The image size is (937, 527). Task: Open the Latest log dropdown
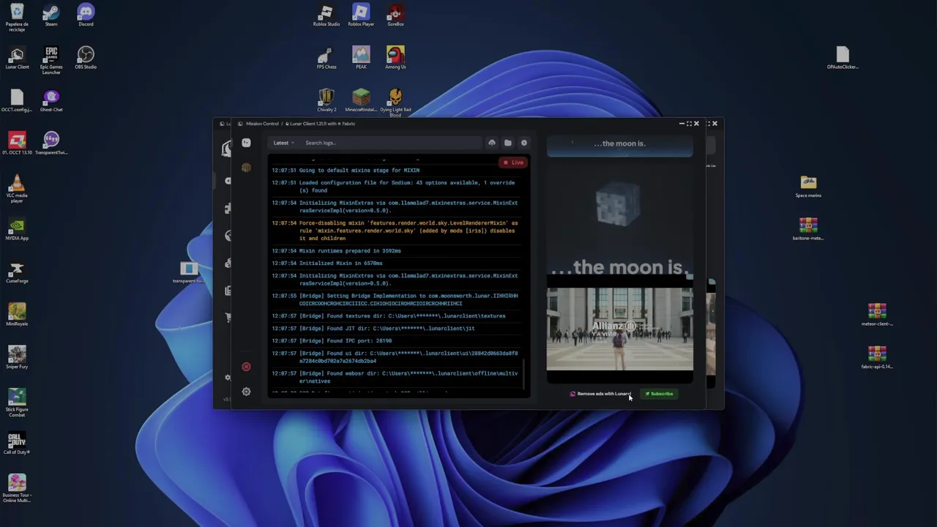click(x=283, y=143)
